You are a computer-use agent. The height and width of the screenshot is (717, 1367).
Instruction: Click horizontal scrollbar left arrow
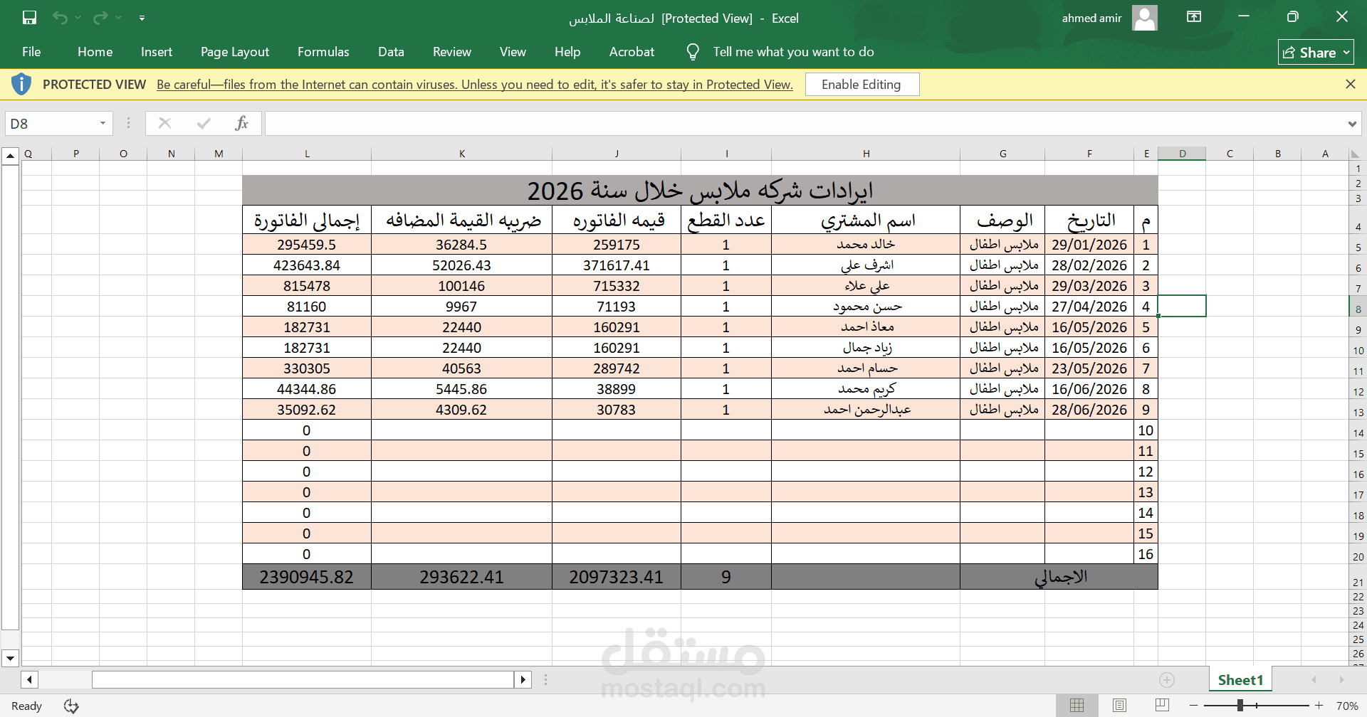tap(29, 679)
